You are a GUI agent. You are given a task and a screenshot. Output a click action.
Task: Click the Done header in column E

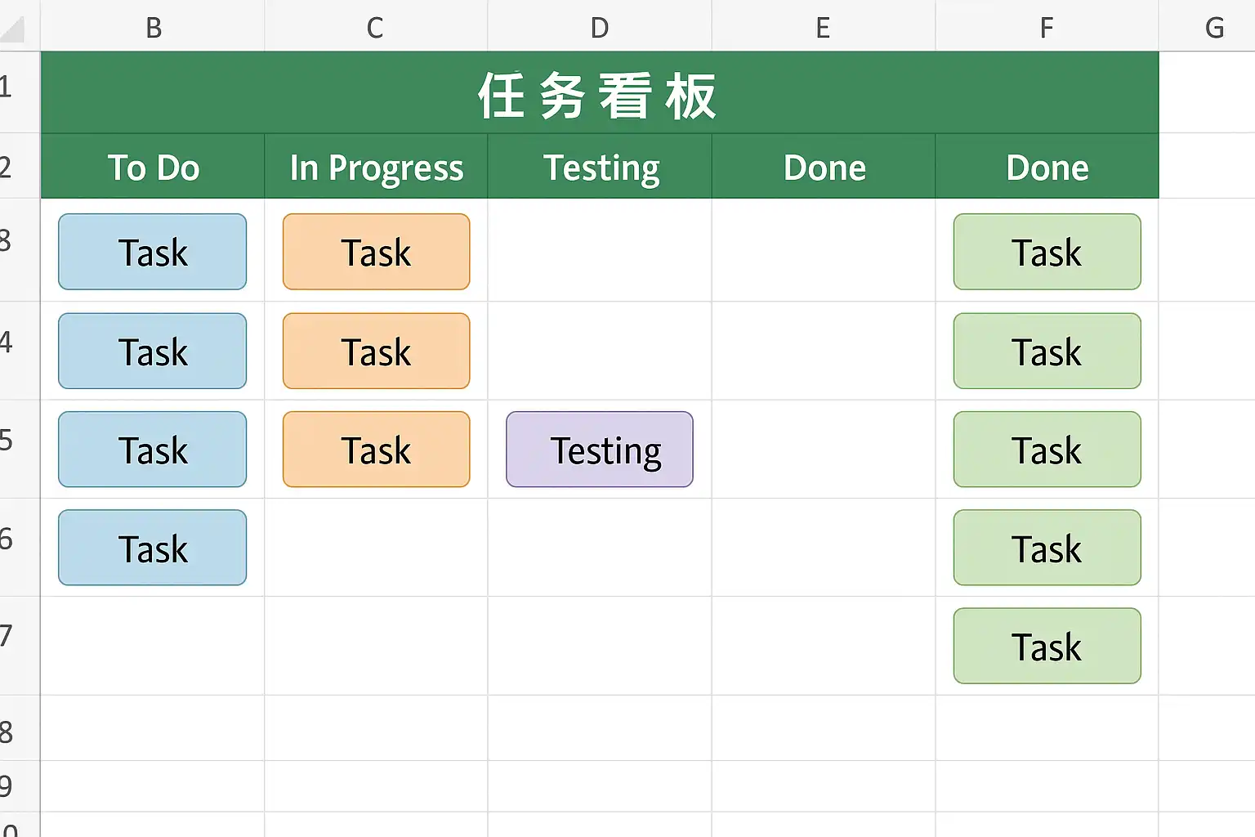(x=824, y=168)
